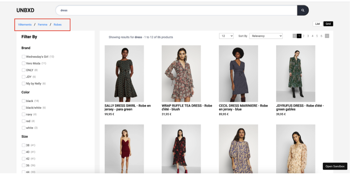This screenshot has height=175, width=351.
Task: Go to results page 3
Action: (x=308, y=36)
